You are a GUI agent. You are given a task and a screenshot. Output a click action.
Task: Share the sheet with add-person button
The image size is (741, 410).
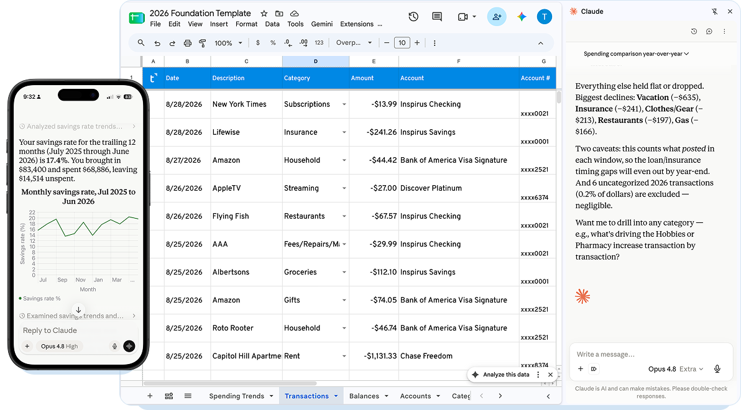click(497, 17)
